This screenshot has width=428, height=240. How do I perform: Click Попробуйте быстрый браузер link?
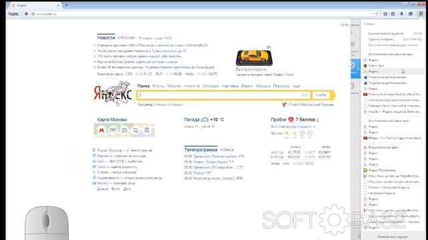[311, 105]
